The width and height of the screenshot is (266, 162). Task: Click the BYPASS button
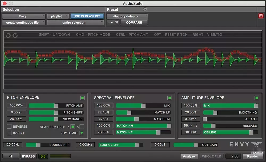[28, 156]
